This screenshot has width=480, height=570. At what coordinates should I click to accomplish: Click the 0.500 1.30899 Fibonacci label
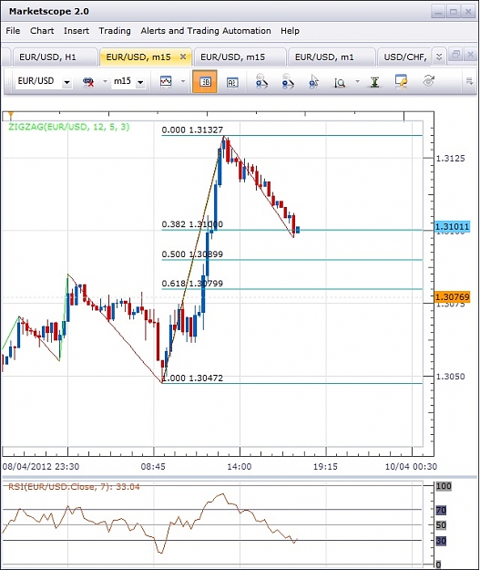[192, 254]
